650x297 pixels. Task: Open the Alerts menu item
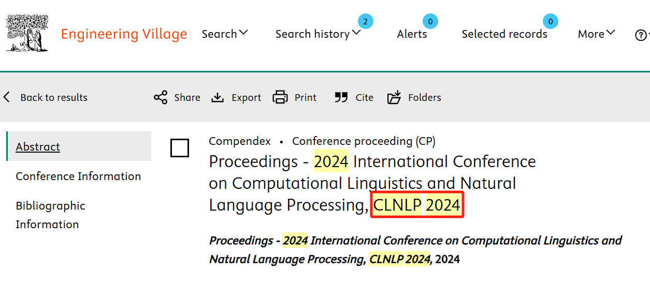pyautogui.click(x=412, y=34)
